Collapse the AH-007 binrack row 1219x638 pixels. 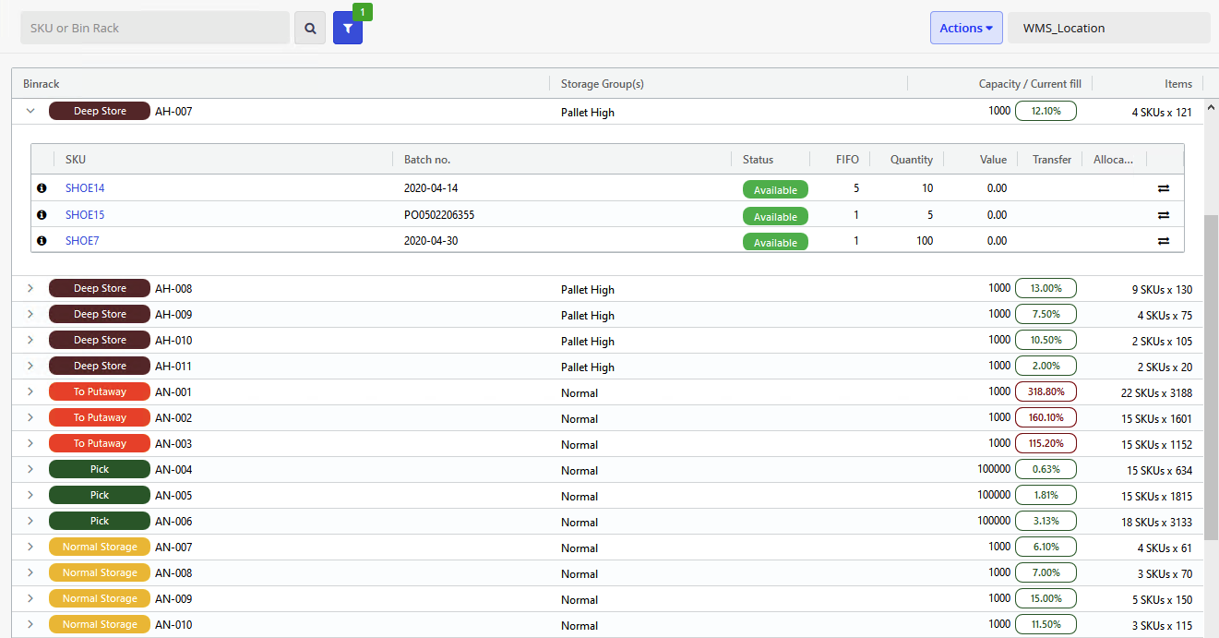[x=30, y=111]
